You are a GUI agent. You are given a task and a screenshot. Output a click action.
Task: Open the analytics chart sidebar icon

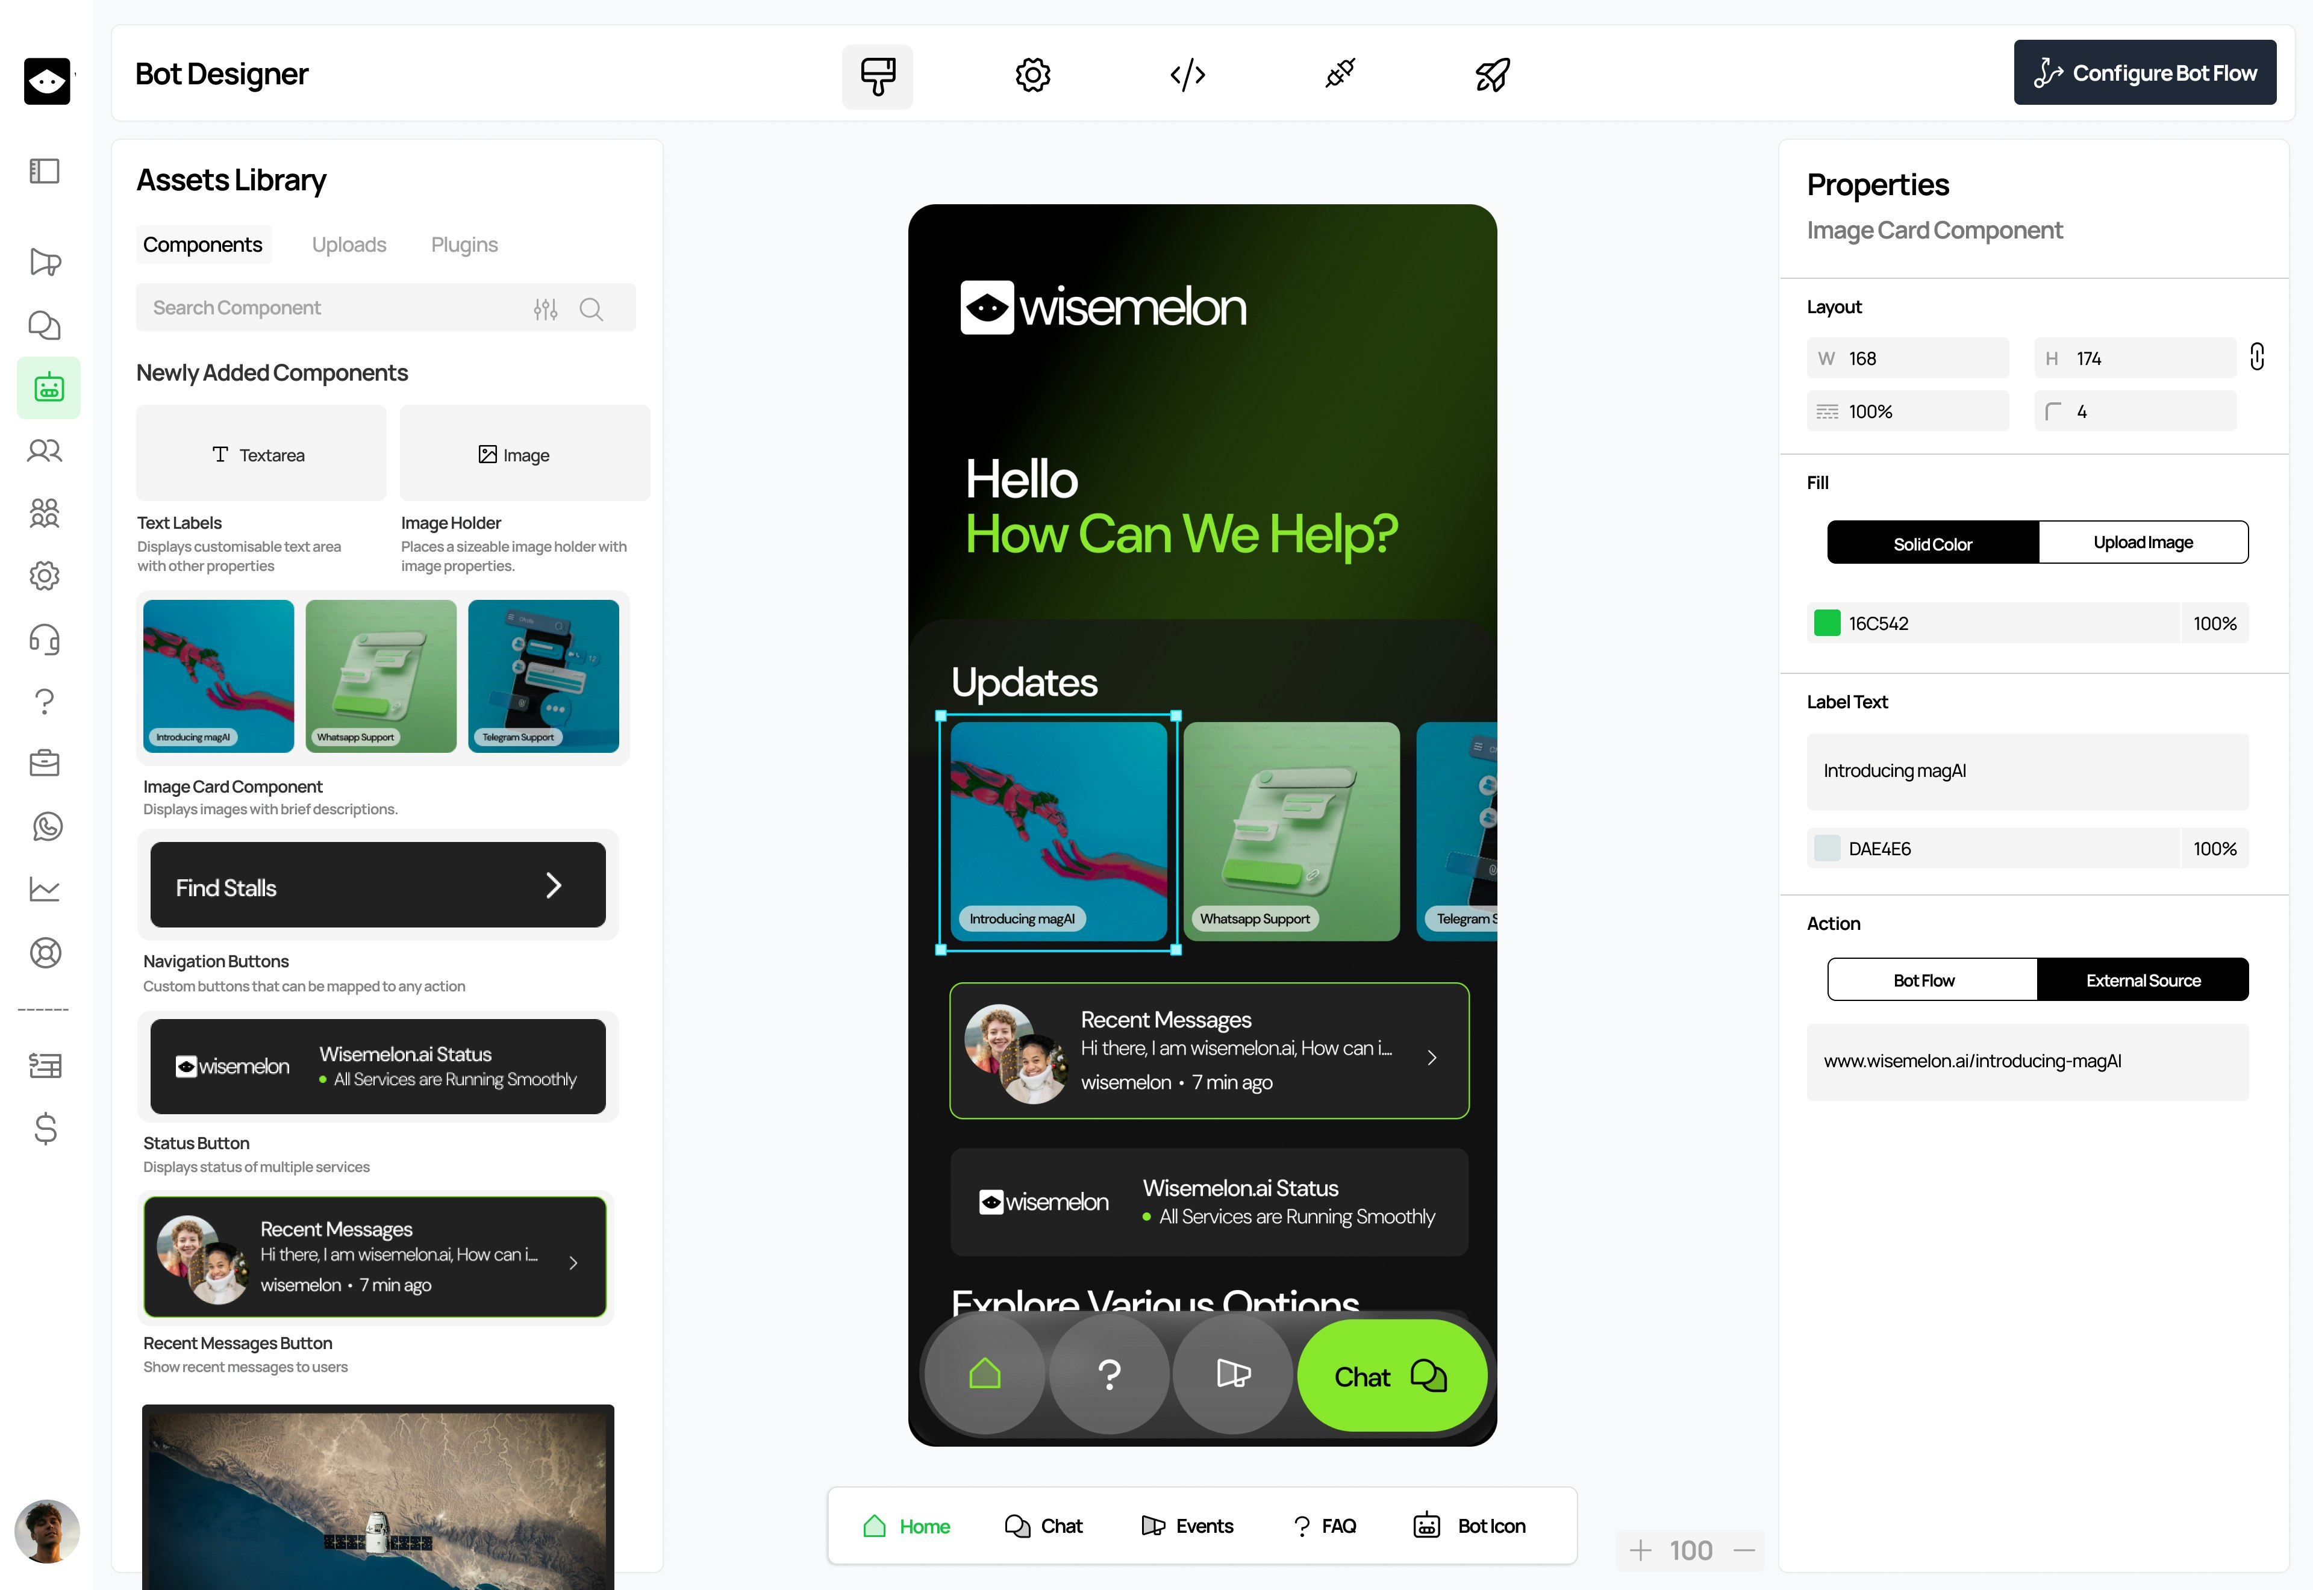click(45, 888)
